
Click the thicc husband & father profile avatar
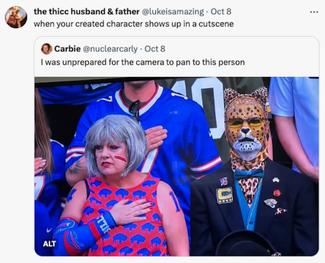16,17
